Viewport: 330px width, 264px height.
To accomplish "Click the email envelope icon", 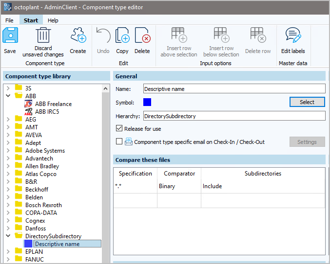I will pos(129,141).
